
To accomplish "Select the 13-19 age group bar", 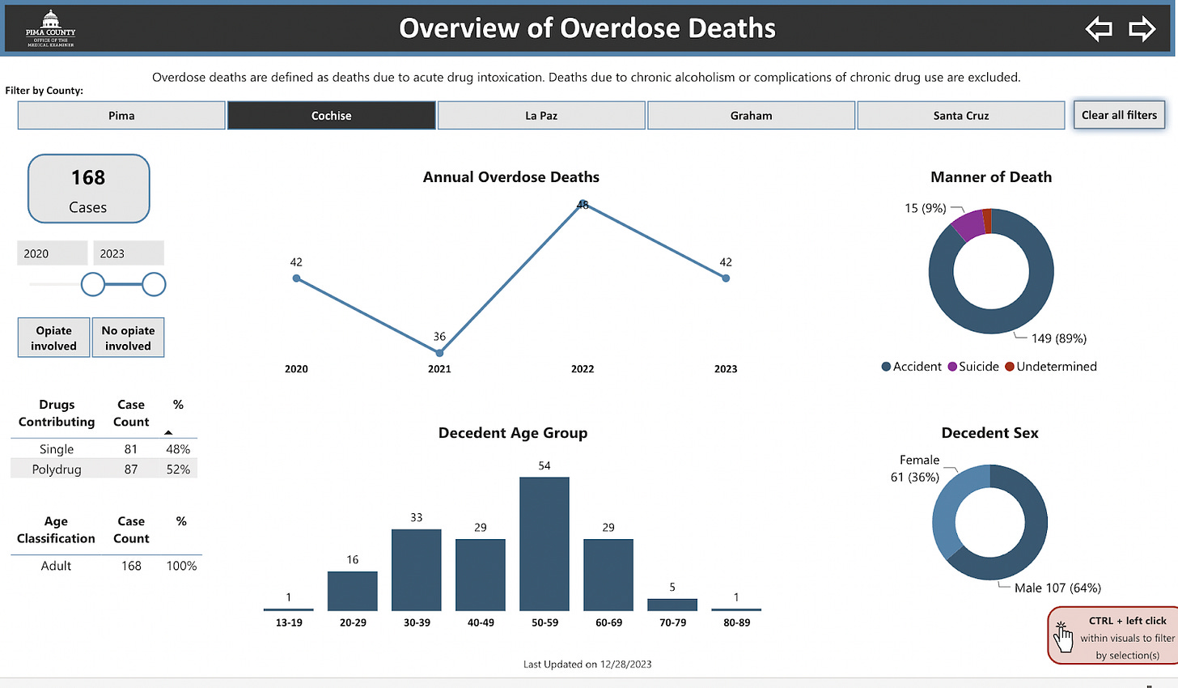I will click(289, 609).
